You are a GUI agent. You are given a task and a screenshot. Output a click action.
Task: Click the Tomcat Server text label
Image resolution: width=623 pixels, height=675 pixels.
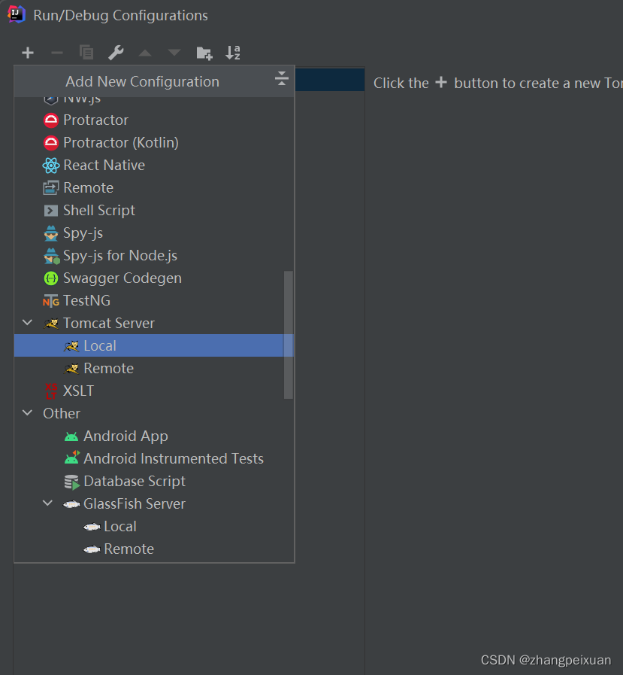[109, 324]
